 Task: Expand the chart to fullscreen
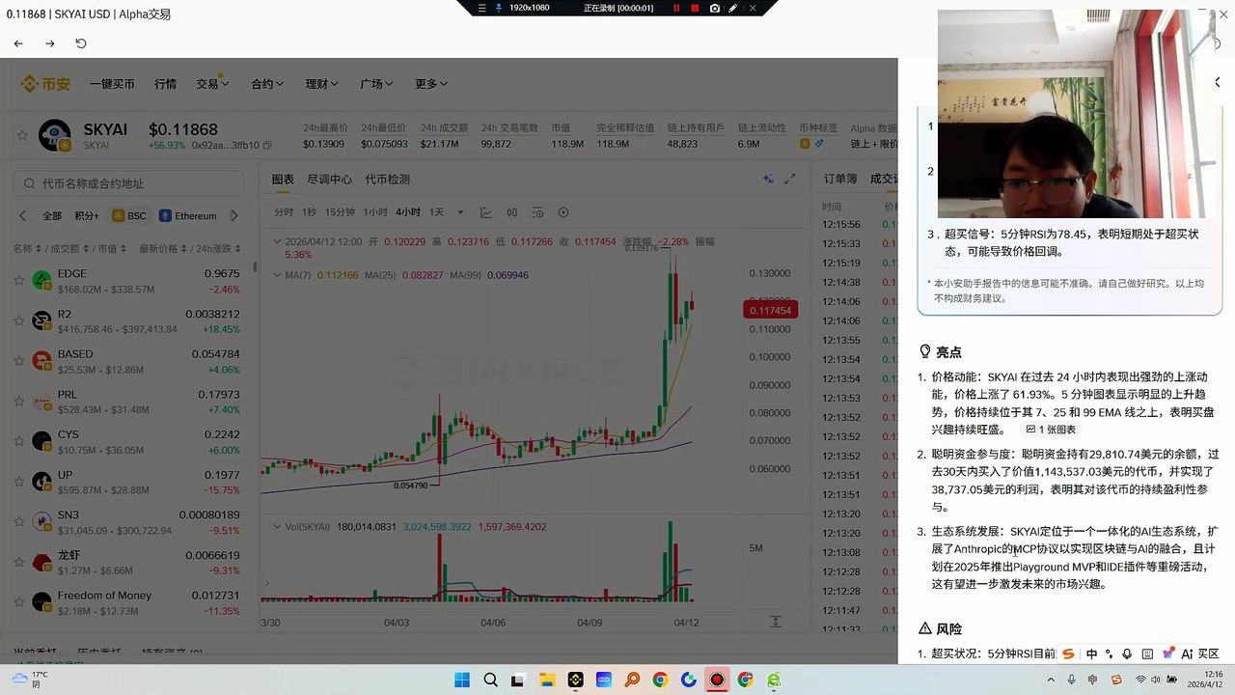click(x=790, y=179)
